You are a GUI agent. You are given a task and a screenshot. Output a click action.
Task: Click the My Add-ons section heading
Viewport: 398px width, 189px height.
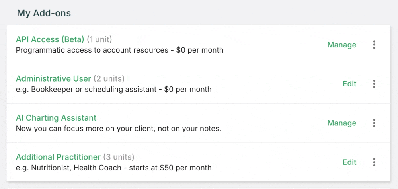click(x=44, y=13)
